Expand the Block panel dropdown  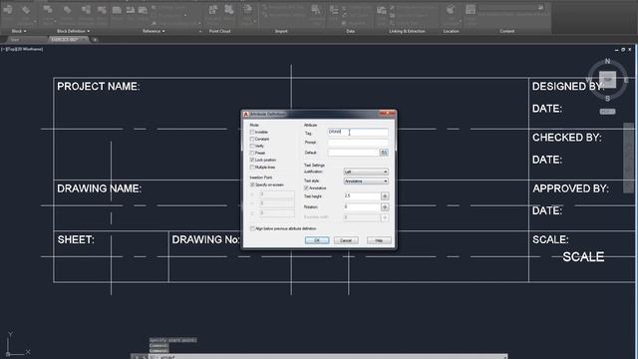[x=19, y=31]
